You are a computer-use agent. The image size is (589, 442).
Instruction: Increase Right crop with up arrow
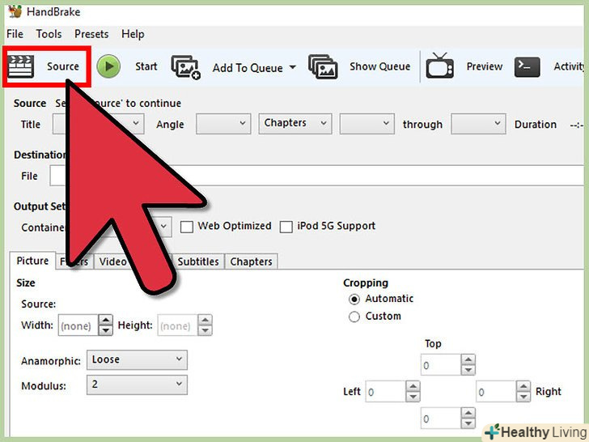tap(523, 386)
